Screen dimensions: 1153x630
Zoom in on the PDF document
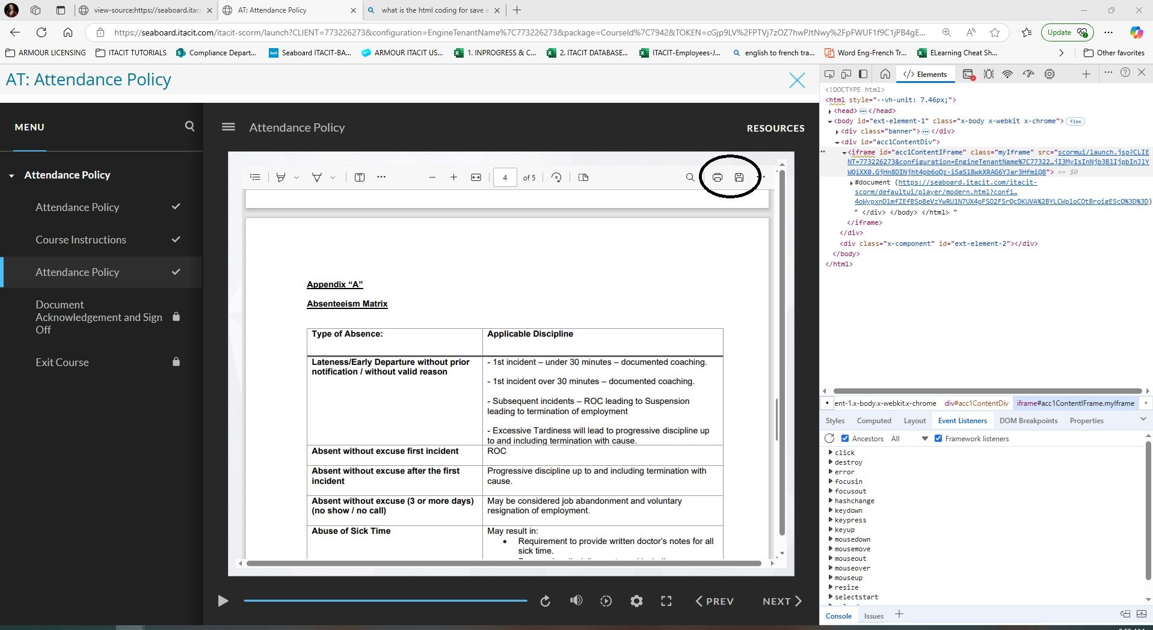(x=454, y=177)
